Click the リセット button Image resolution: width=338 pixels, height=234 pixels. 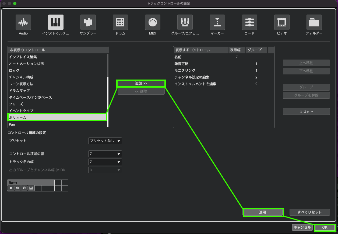[306, 112]
